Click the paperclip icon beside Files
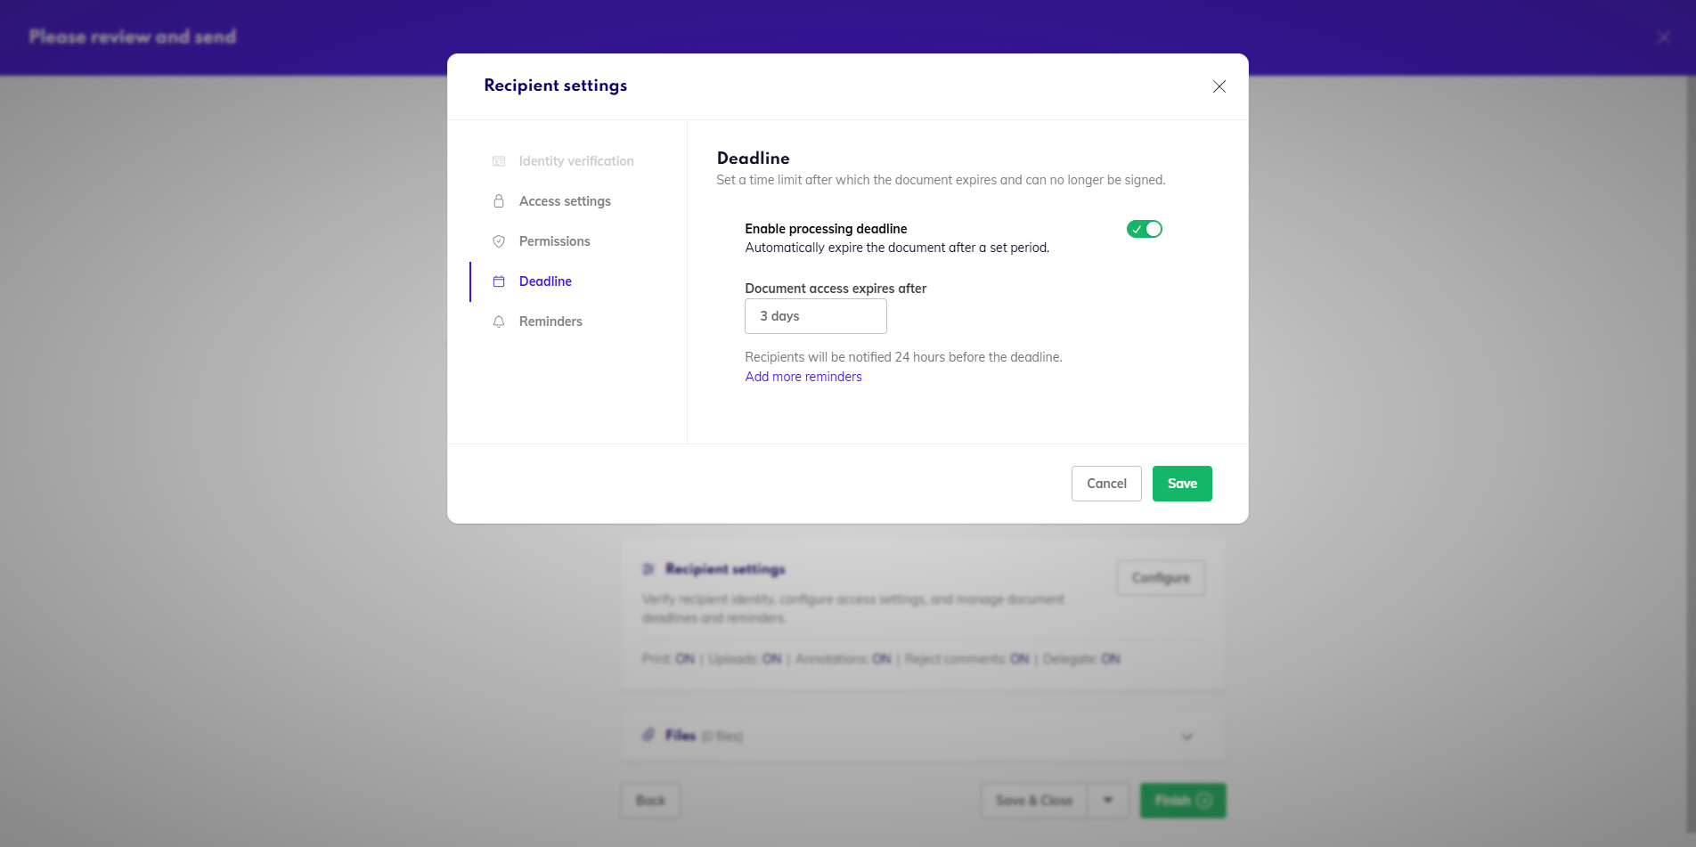1696x847 pixels. click(648, 735)
